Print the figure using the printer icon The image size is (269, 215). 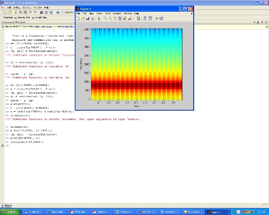tap(92, 18)
